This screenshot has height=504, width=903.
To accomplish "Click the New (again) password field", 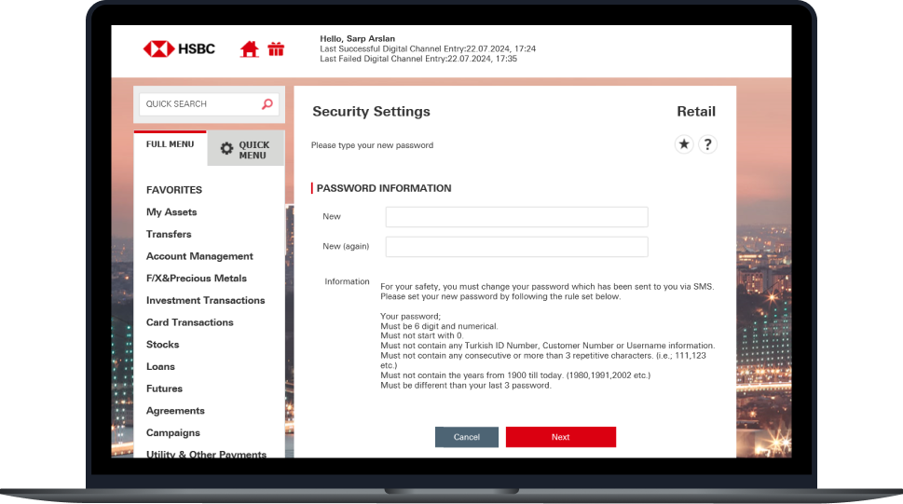I will tap(516, 247).
